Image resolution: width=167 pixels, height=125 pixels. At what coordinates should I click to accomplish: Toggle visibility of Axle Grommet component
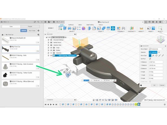51,55
